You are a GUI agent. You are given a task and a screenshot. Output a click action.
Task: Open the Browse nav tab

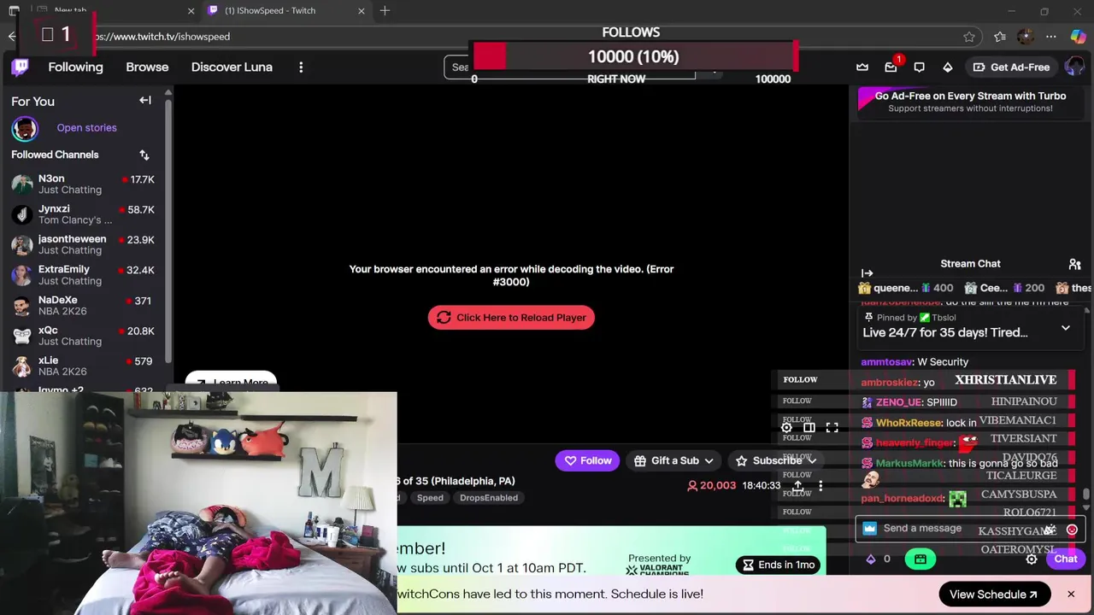click(147, 67)
